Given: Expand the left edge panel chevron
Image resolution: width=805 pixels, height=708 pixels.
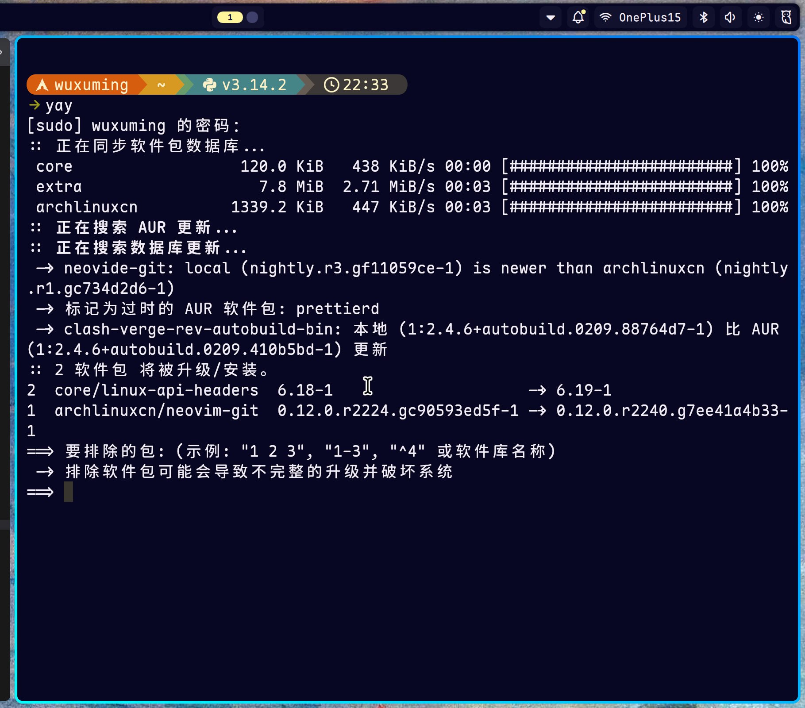Looking at the screenshot, I should pos(2,52).
